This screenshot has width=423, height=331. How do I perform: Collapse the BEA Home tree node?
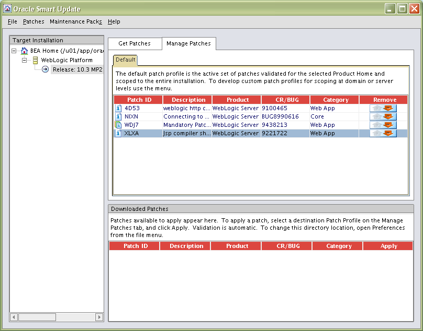[x=14, y=51]
